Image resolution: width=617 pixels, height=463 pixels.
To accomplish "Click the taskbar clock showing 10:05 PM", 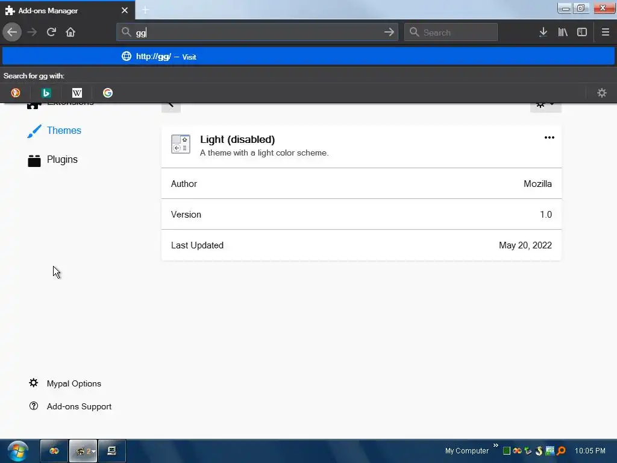I will coord(590,451).
